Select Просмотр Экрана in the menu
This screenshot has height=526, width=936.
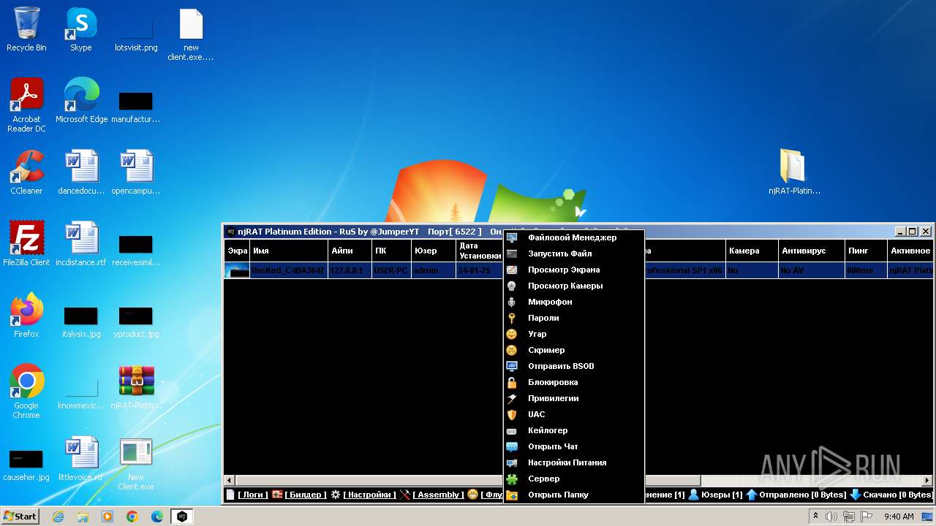click(573, 270)
